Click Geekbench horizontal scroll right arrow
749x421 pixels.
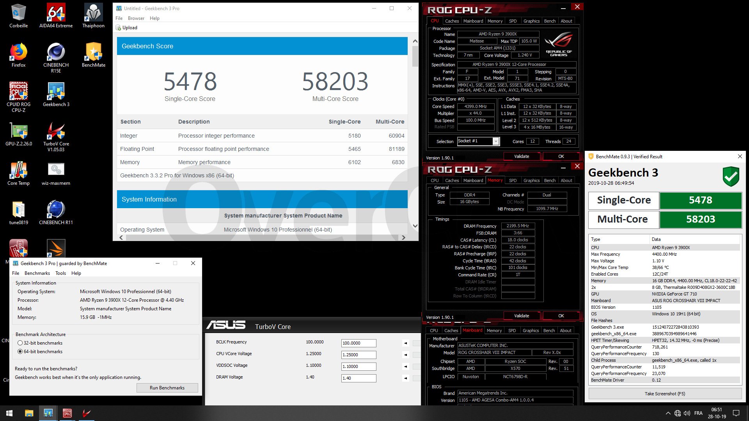click(x=403, y=237)
